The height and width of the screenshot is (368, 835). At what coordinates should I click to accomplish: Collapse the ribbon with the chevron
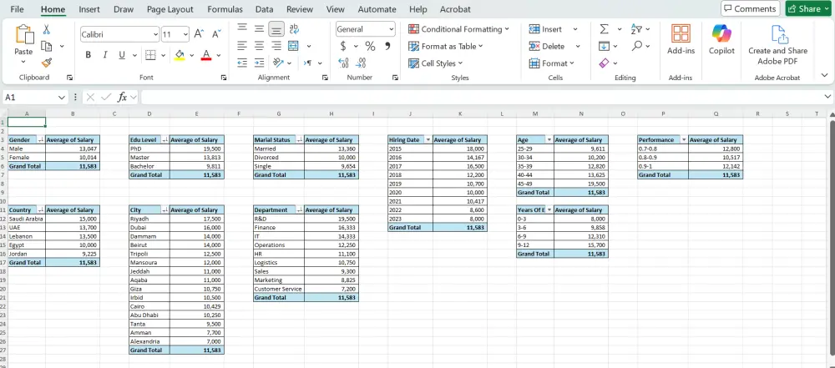824,75
